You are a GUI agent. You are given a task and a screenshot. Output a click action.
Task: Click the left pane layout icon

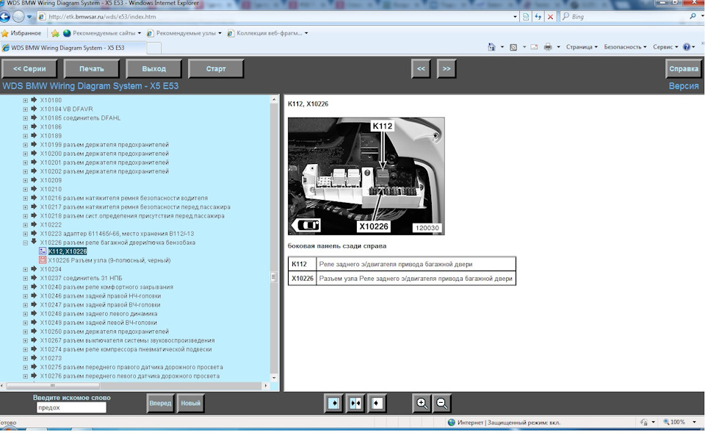coord(334,403)
